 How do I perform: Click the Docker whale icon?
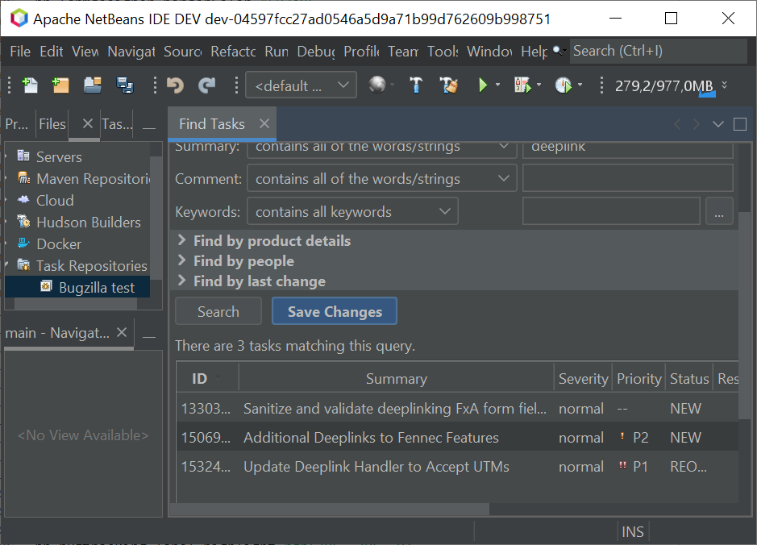(23, 243)
